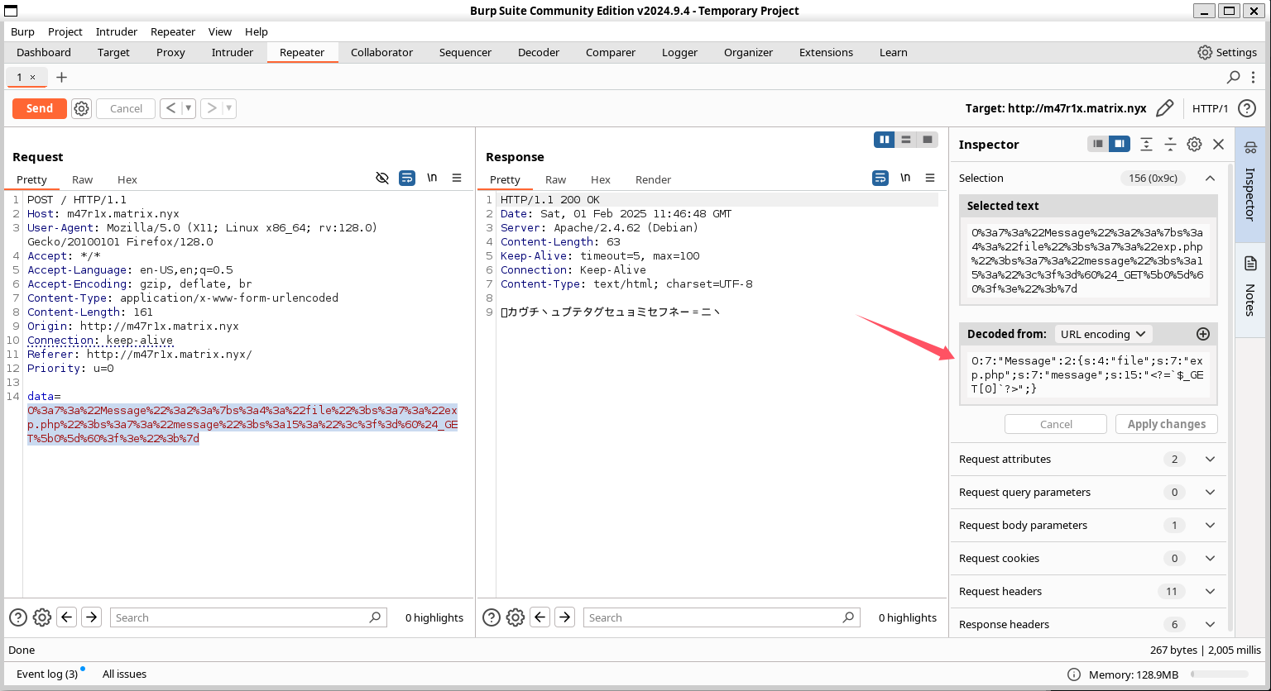The image size is (1271, 691).
Task: Expand the Request body parameters section
Action: pyautogui.click(x=1210, y=525)
